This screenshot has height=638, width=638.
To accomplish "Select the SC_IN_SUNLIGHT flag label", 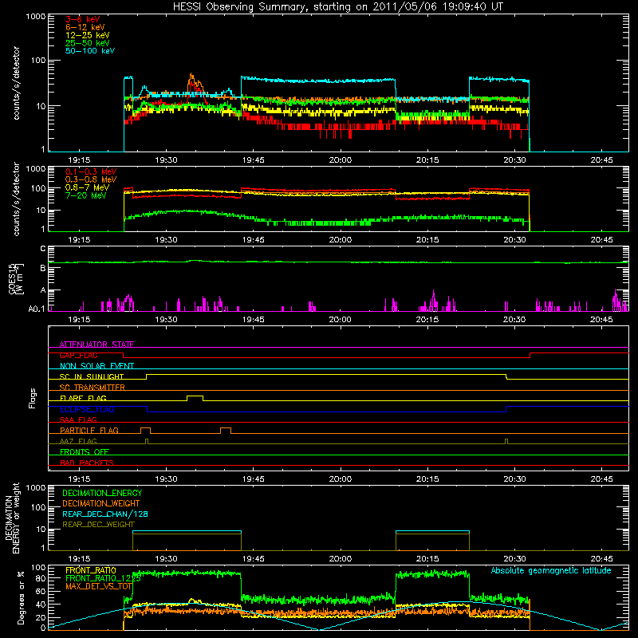I will pos(92,376).
